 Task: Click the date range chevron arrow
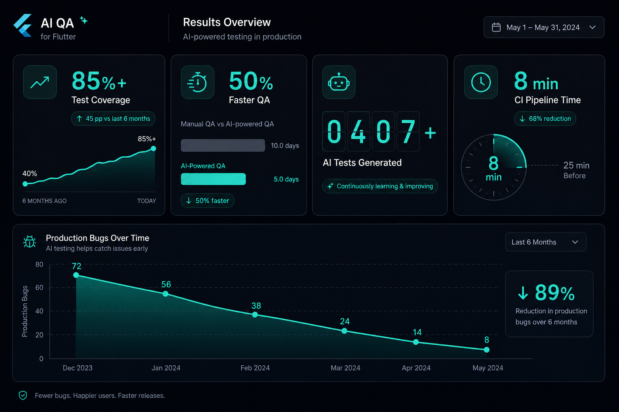(592, 27)
